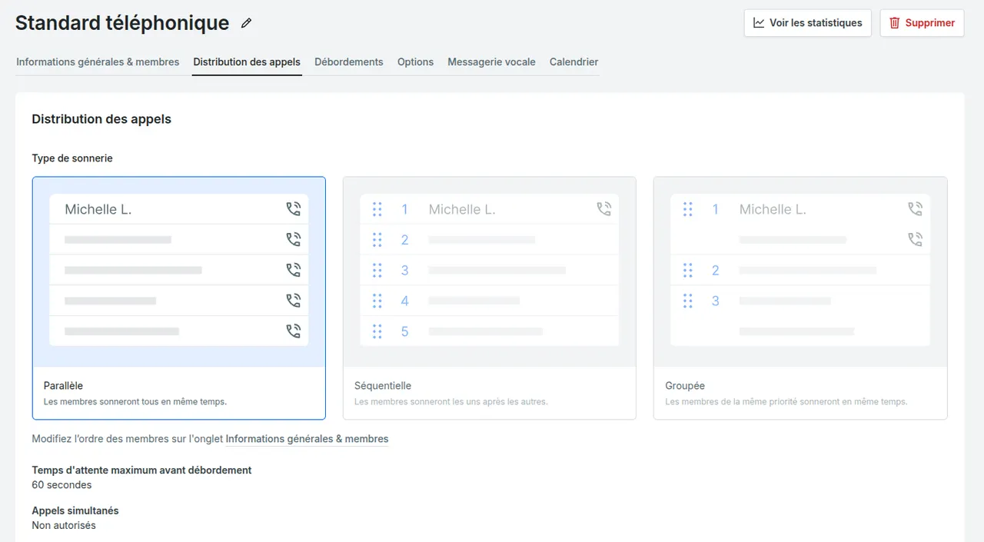Follow the Informations générales & membres link below cards
Viewport: 984px width, 542px height.
307,439
